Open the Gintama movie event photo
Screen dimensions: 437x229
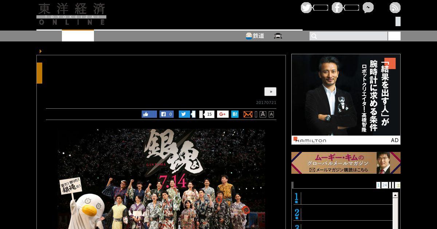(x=161, y=179)
